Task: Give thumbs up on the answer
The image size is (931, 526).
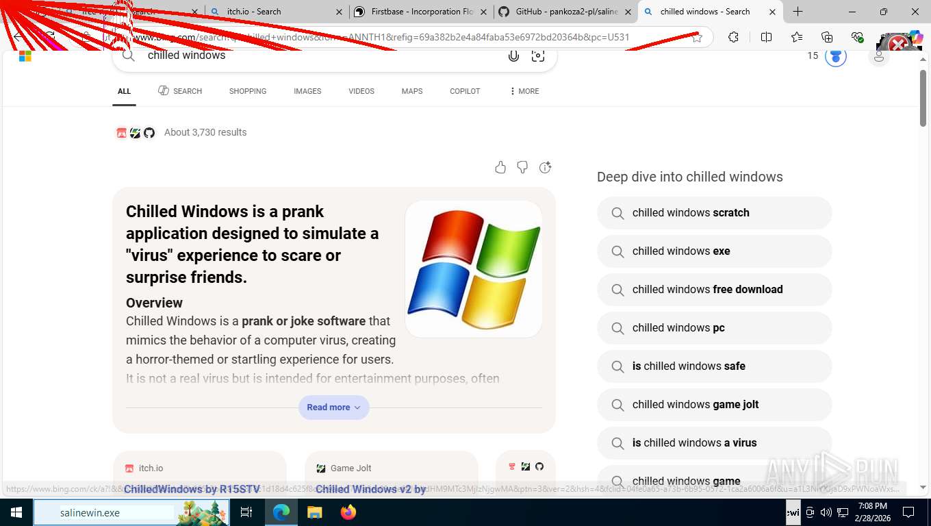Action: (500, 167)
